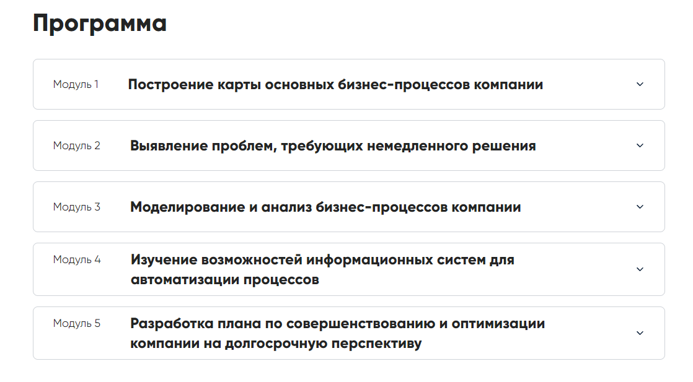693x382 pixels.
Task: Click 'Разработка плана по совершенствованию и оптимизации' line
Action: [x=337, y=323]
